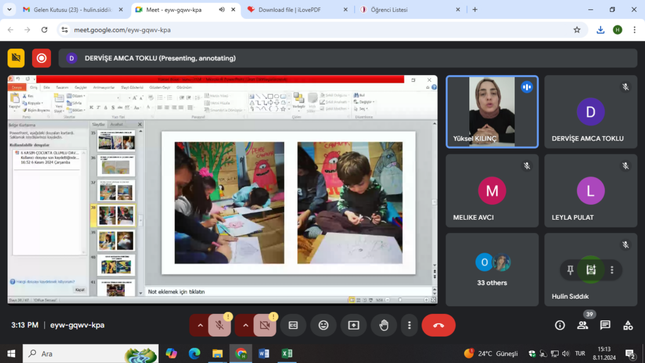
Task: Open the emoji reactions panel
Action: 323,325
